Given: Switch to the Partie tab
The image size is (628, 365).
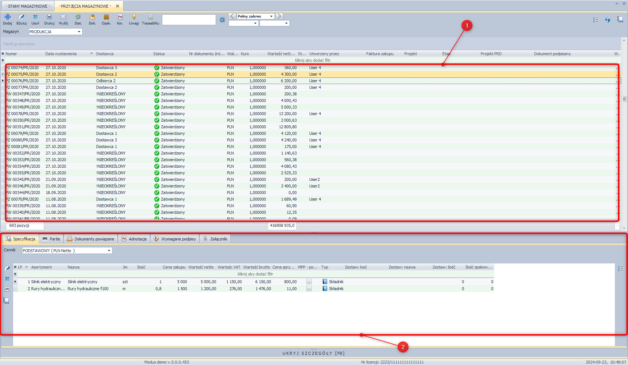Looking at the screenshot, I should 52,239.
